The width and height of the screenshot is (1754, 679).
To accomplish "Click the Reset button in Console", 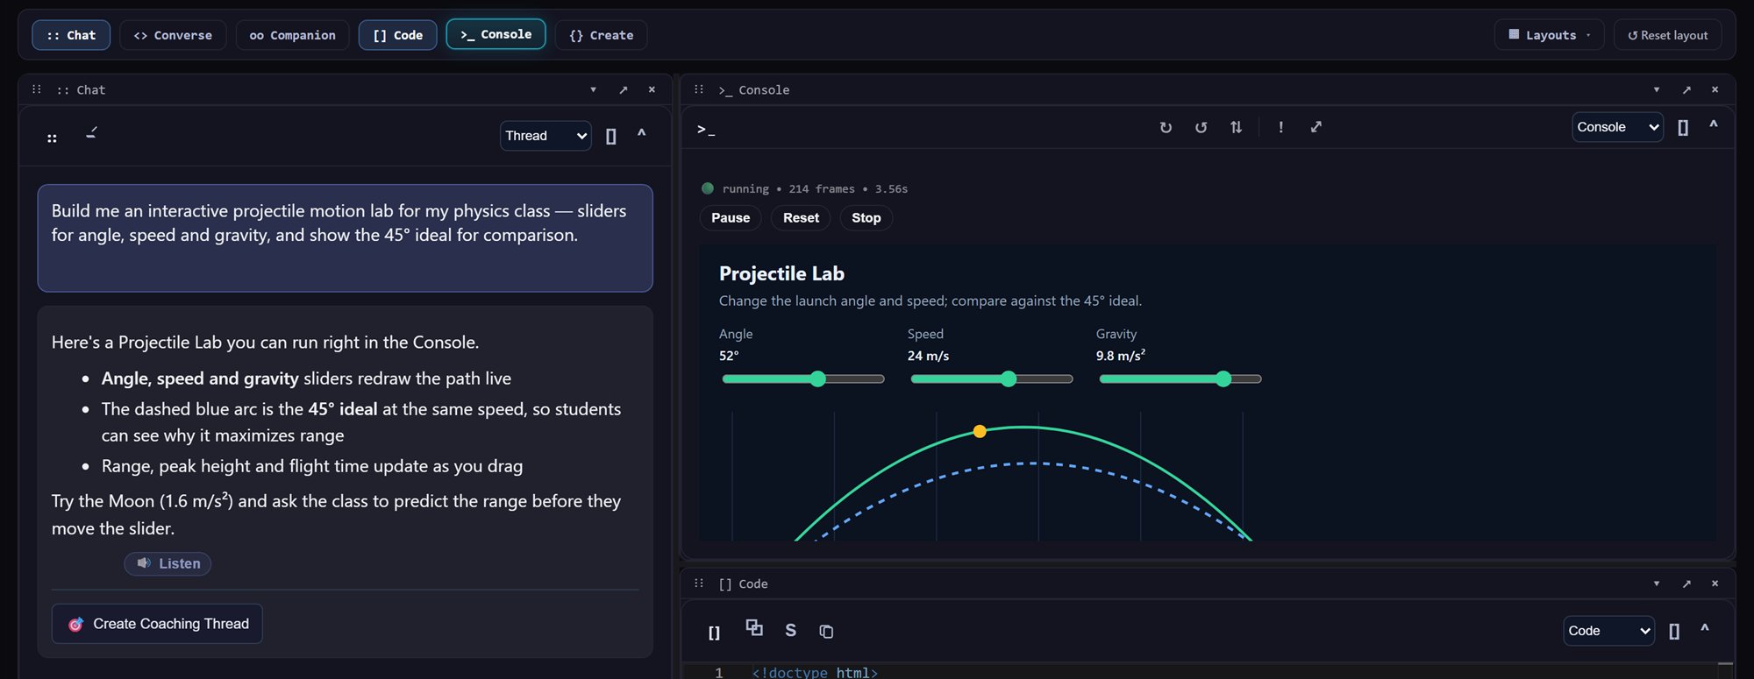I will point(801,218).
